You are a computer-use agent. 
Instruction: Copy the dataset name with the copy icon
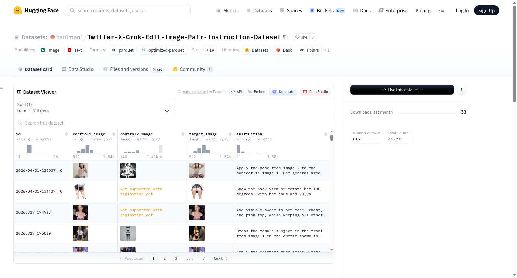[285, 37]
